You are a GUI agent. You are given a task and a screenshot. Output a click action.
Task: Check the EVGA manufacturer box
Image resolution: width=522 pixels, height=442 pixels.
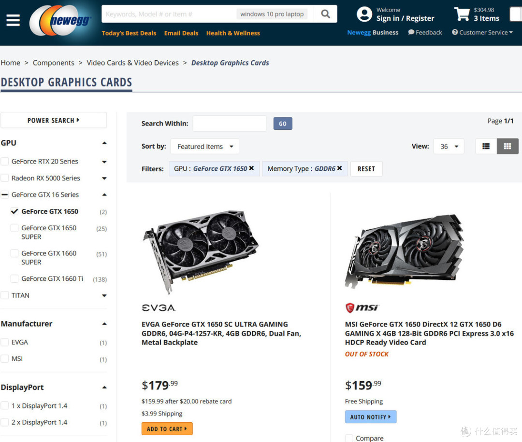click(x=5, y=342)
